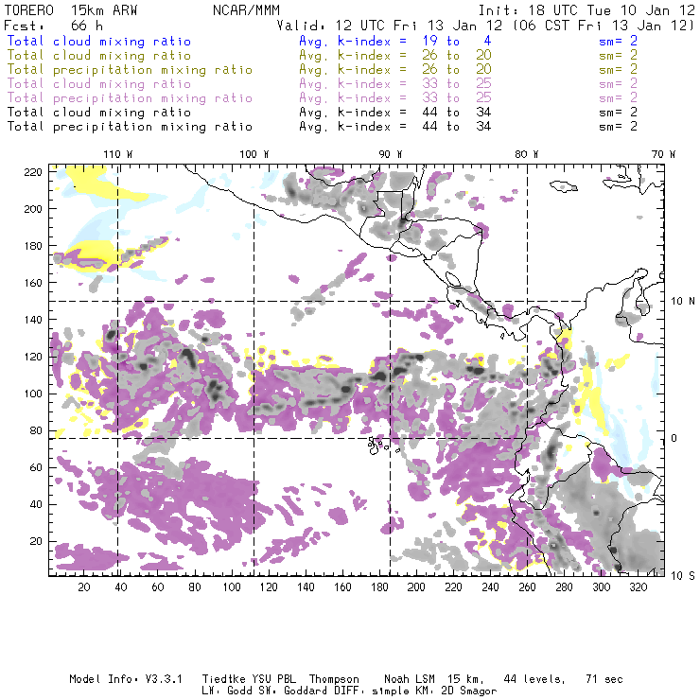The height and width of the screenshot is (700, 700).
Task: Click the "71 sec" timestep text
Action: pos(604,679)
